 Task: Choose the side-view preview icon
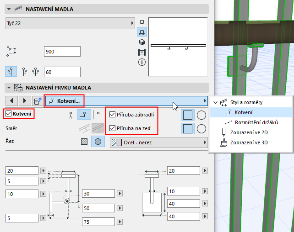pos(142,32)
